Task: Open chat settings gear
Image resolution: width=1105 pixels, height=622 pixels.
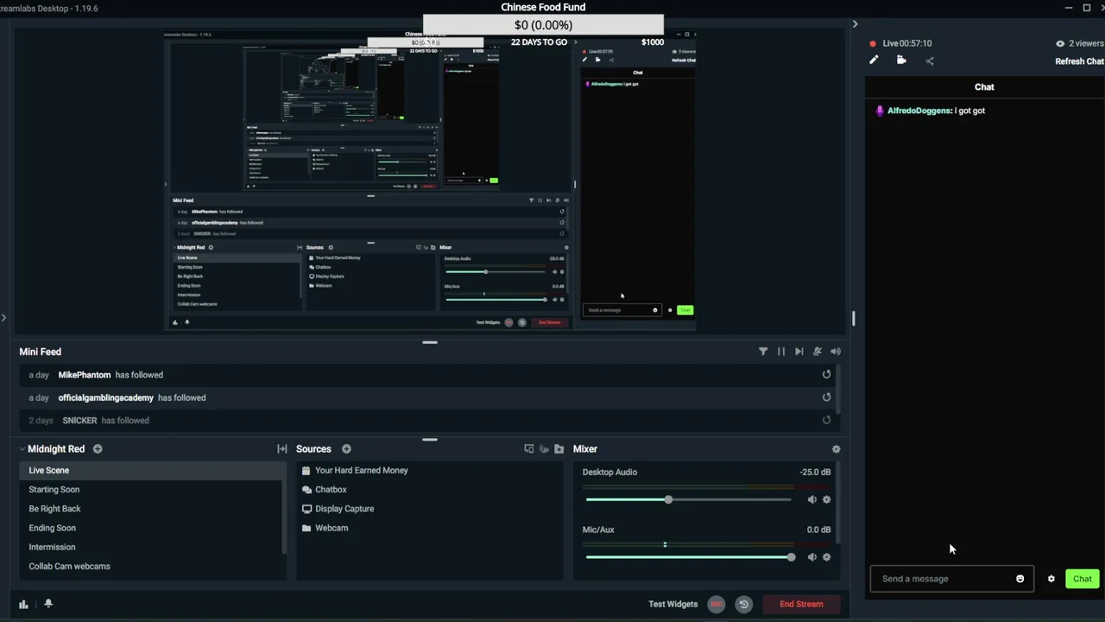Action: click(1051, 579)
